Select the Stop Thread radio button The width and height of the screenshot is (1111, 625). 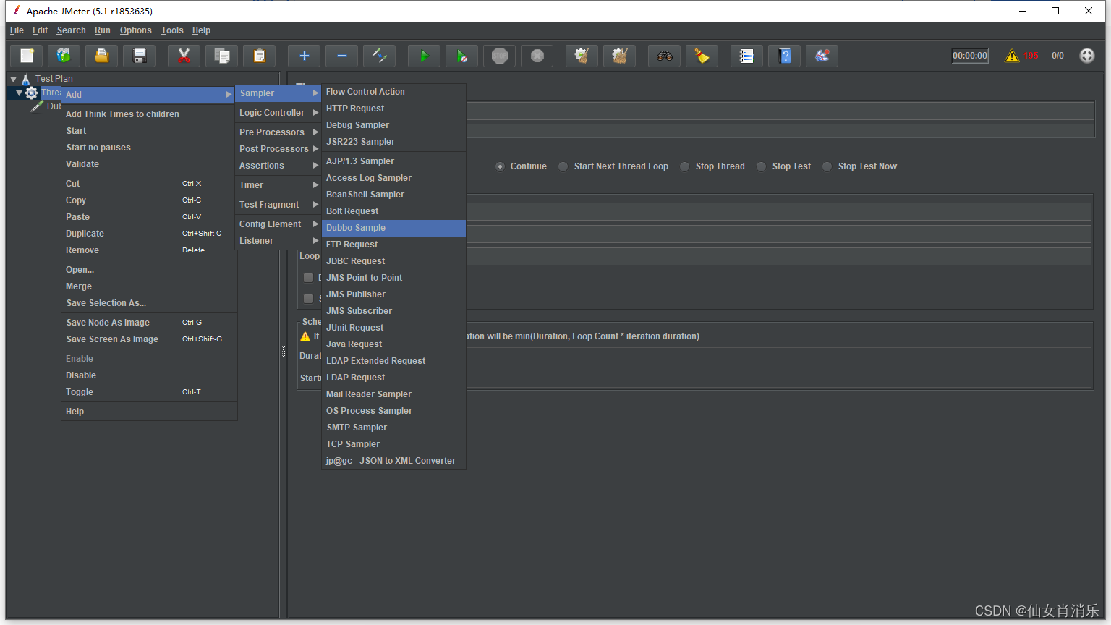point(684,166)
